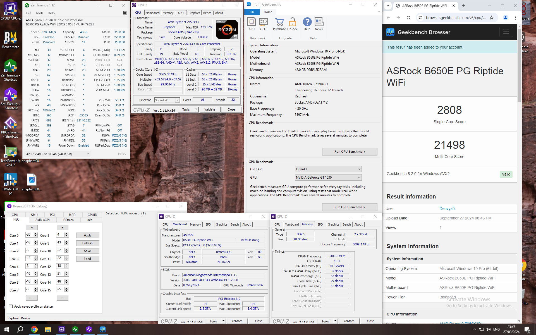Open Tools dropdown arrow in CPU-Z Memory window
This screenshot has width=536, height=335.
coord(335,321)
